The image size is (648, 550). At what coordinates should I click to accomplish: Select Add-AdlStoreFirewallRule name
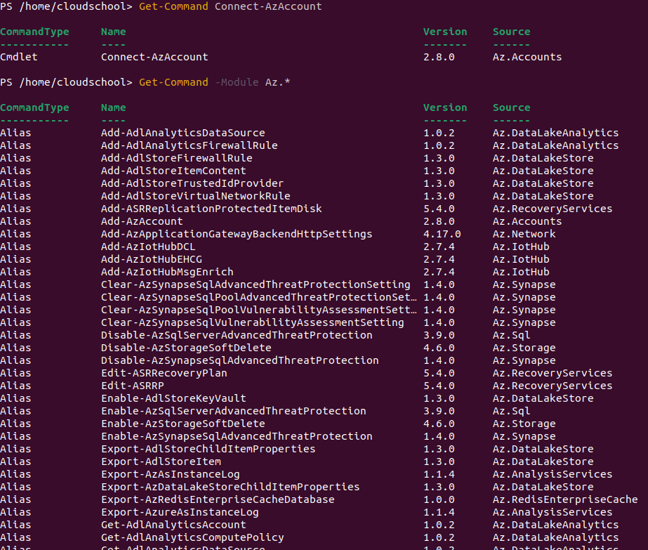click(x=177, y=158)
